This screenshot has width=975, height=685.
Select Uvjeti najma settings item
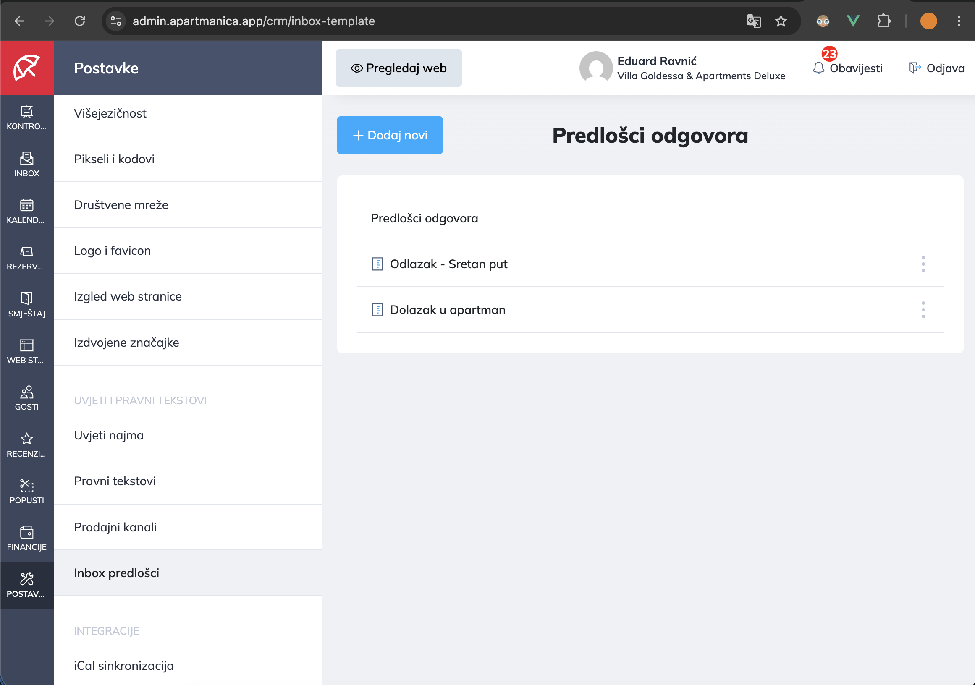188,435
